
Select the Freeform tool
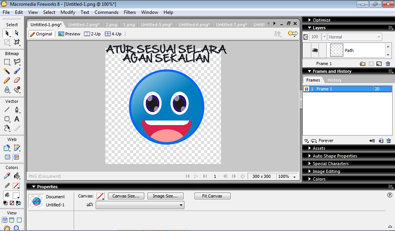click(7, 128)
